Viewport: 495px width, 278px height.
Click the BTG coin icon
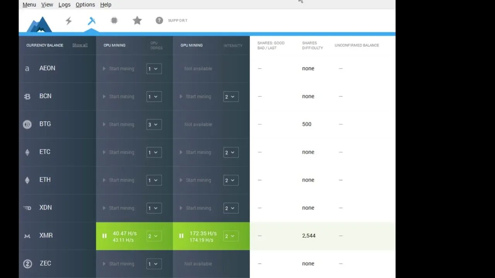click(27, 124)
